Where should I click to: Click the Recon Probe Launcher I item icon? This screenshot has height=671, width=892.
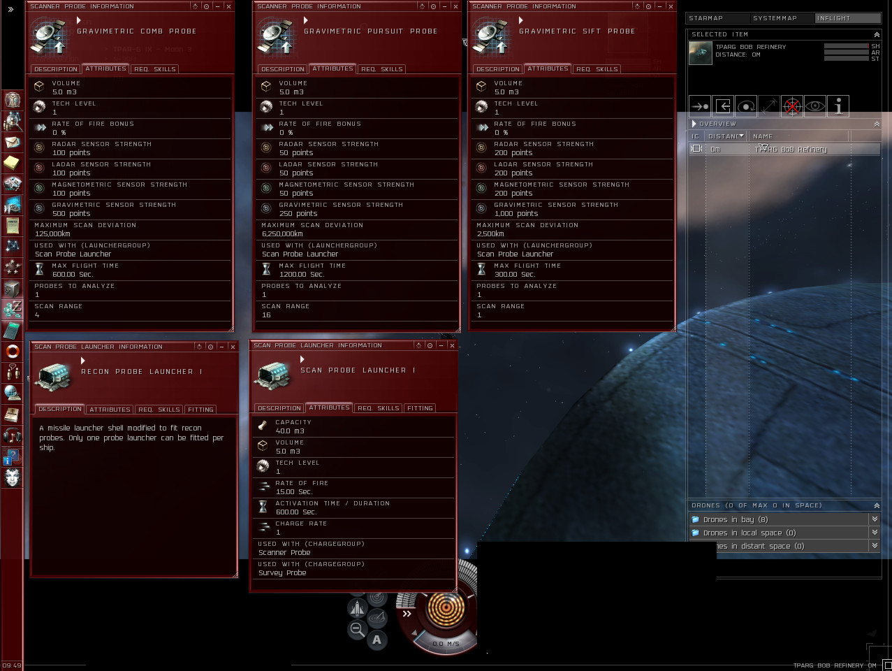[52, 377]
